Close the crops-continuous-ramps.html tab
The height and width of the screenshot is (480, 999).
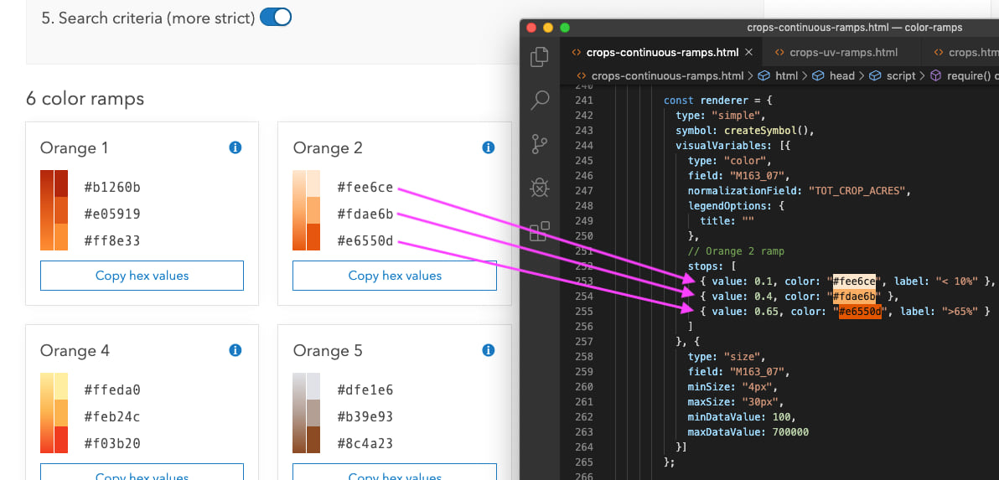(x=749, y=52)
